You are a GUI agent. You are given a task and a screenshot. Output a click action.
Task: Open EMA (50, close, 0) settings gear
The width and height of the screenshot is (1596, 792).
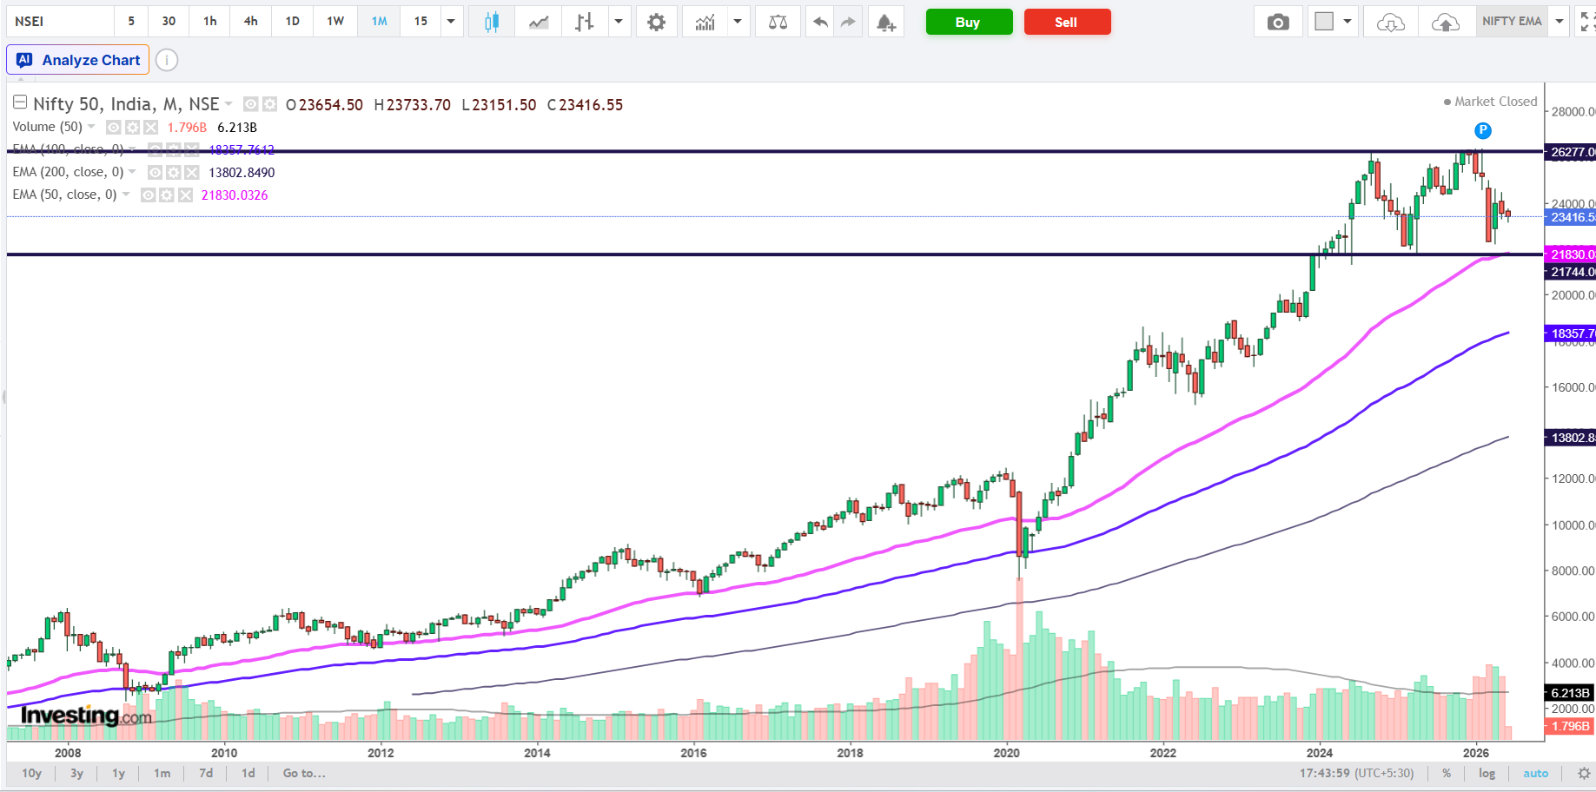pos(167,195)
